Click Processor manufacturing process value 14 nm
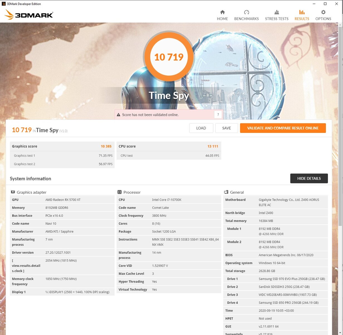This screenshot has height=335, width=343. 157,253
